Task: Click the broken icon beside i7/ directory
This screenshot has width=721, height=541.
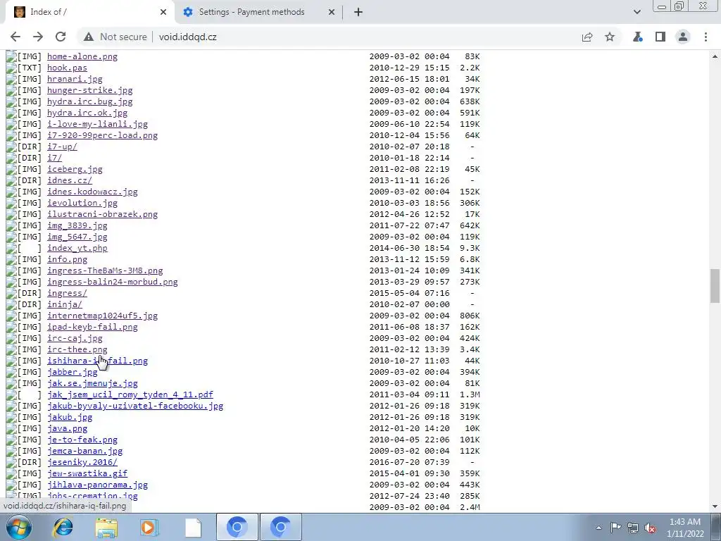Action: pyautogui.click(x=11, y=158)
